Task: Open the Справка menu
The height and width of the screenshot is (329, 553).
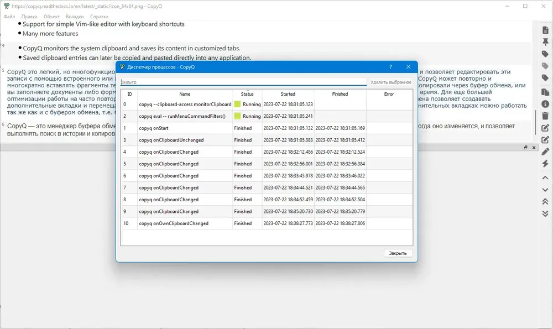Action: (99, 17)
